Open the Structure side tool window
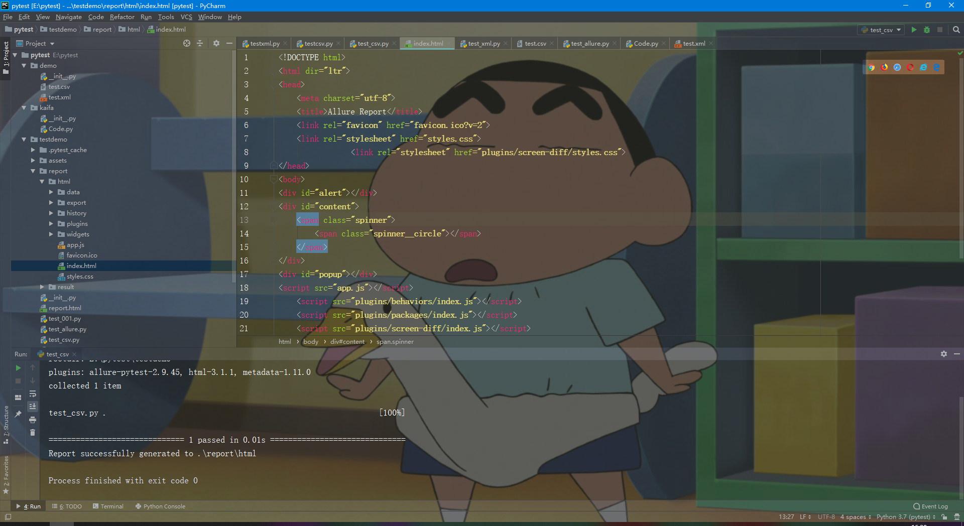The width and height of the screenshot is (964, 526). pyautogui.click(x=6, y=425)
